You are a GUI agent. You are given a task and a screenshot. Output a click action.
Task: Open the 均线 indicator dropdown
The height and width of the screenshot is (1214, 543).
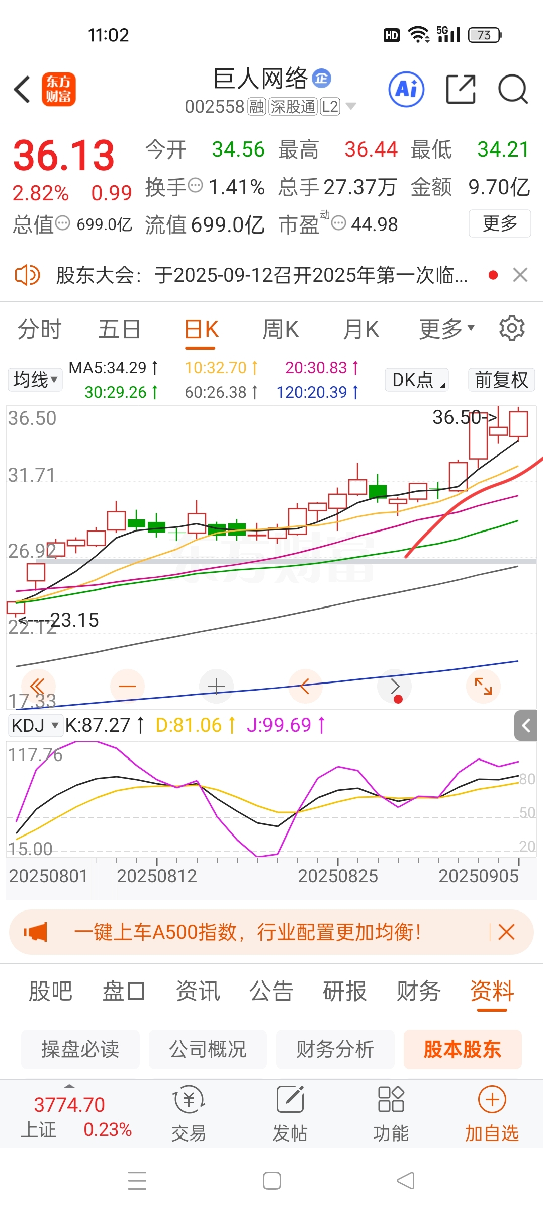[x=35, y=380]
